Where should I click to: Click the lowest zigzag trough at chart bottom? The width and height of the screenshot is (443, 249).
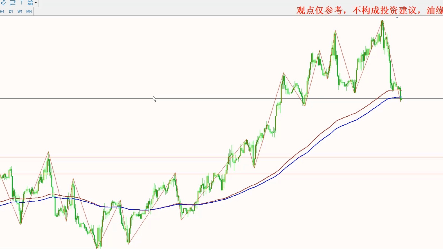click(97, 247)
